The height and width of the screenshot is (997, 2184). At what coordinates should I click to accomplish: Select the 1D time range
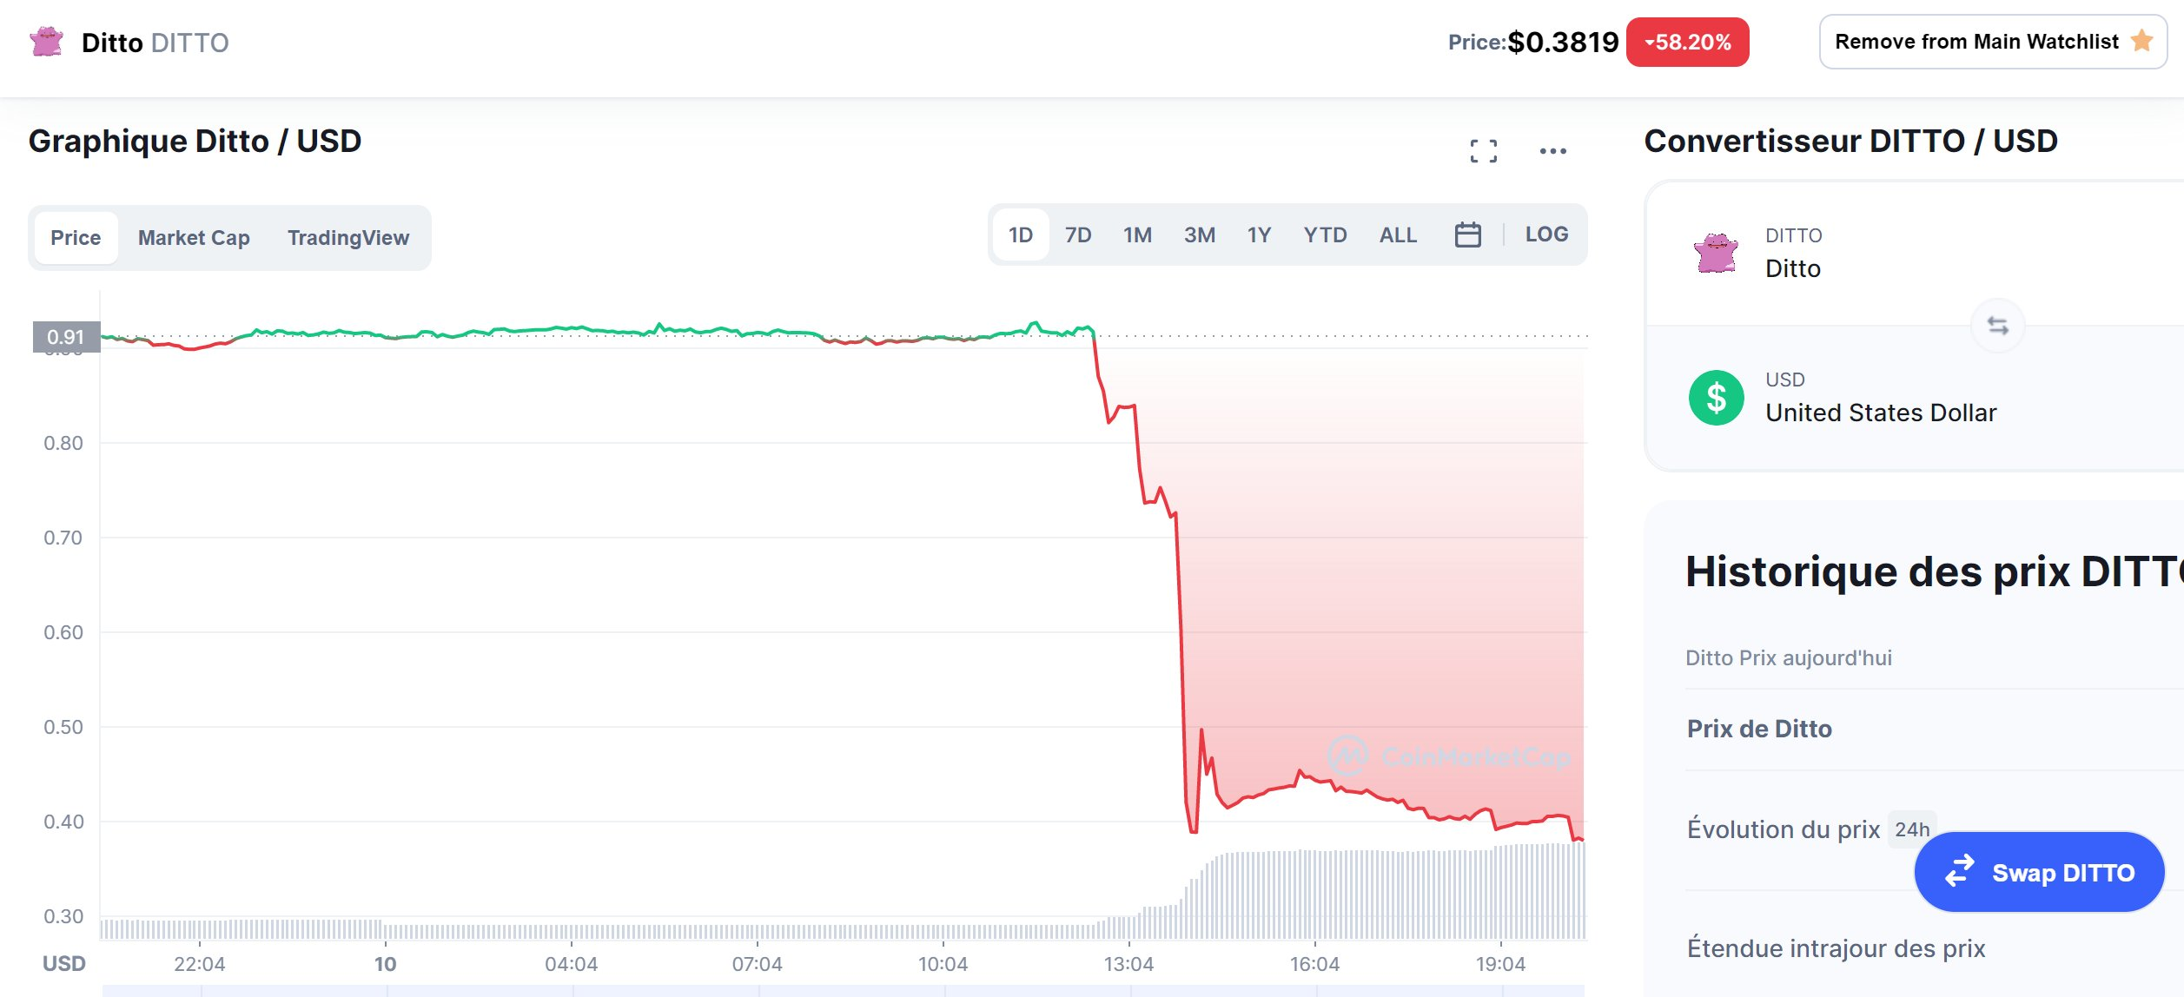click(x=1020, y=234)
